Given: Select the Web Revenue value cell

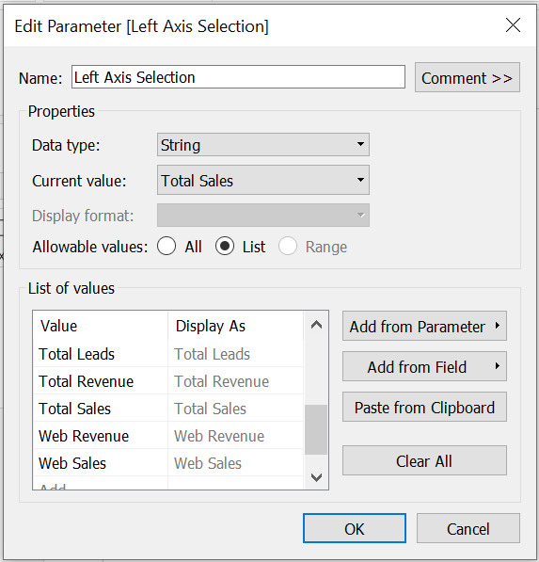Looking at the screenshot, I should [x=101, y=436].
